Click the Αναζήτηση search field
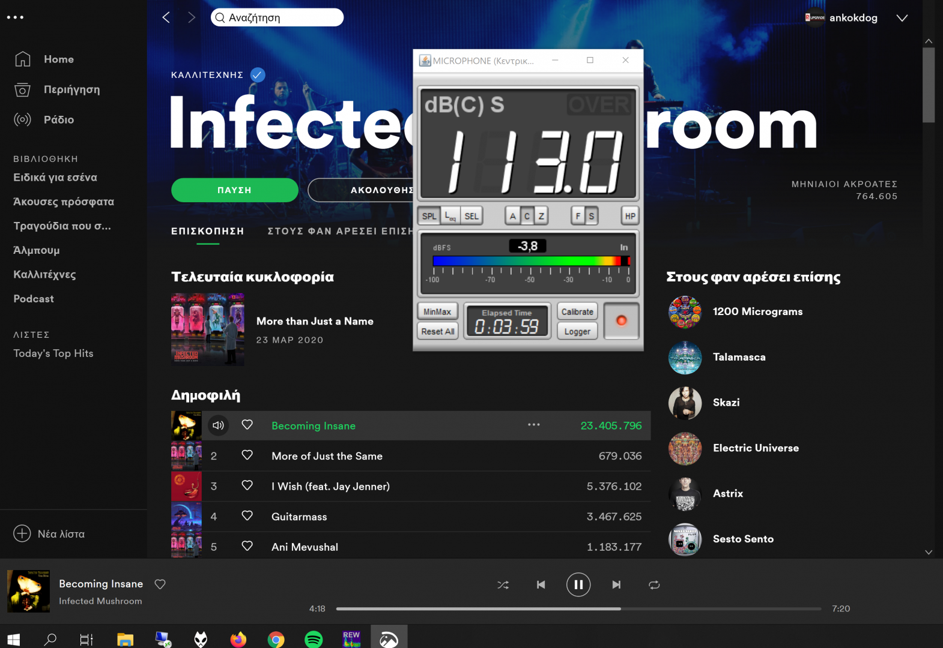Image resolution: width=943 pixels, height=648 pixels. pos(277,17)
